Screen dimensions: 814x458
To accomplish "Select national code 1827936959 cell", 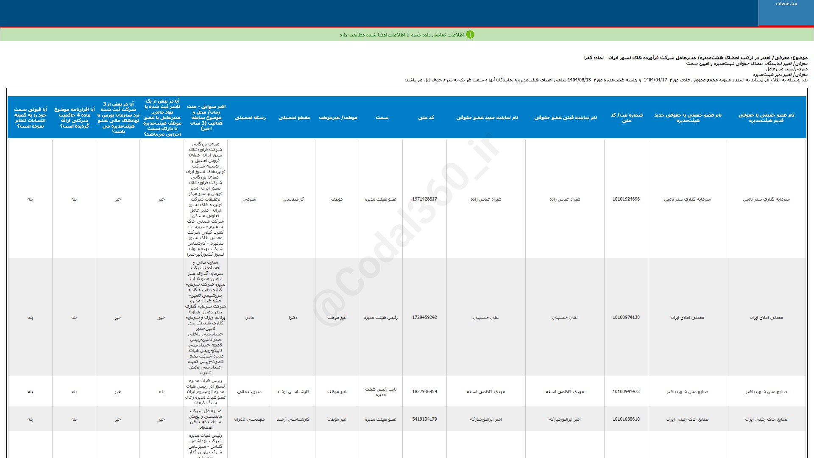I will (x=424, y=391).
